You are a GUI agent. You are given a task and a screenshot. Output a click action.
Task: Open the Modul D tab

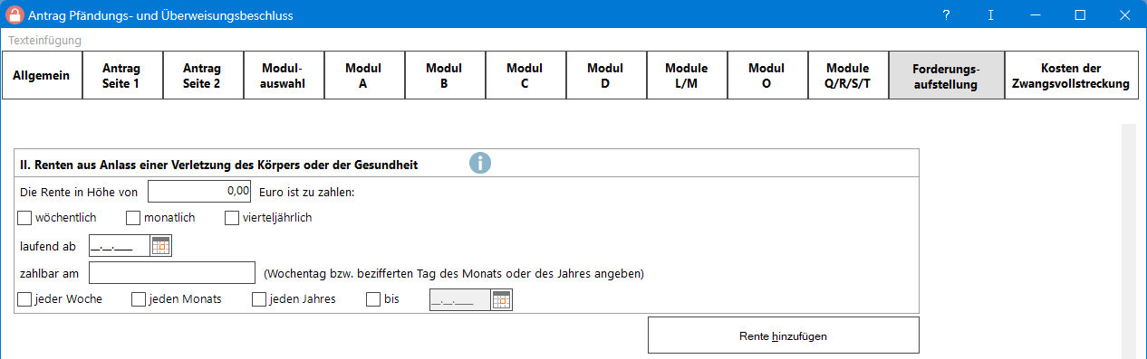[606, 75]
